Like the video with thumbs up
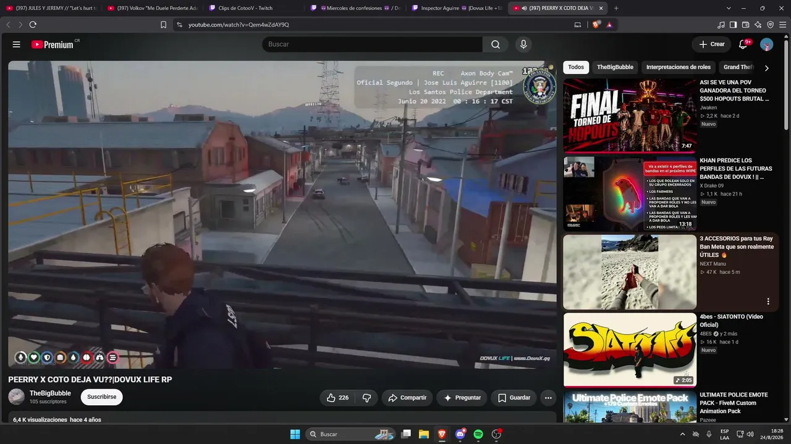This screenshot has width=791, height=444. tap(339, 398)
